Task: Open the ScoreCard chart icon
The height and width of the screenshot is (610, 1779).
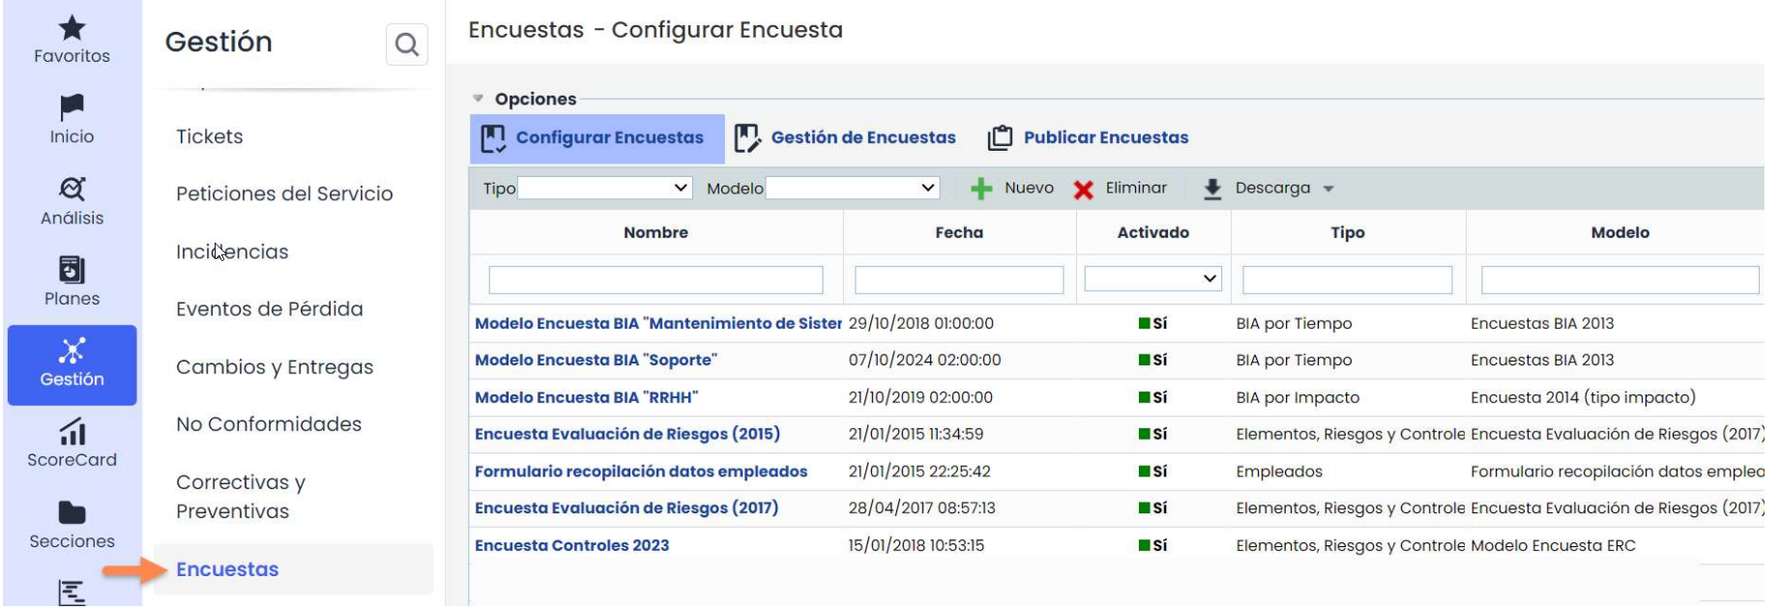Action: pos(72,431)
